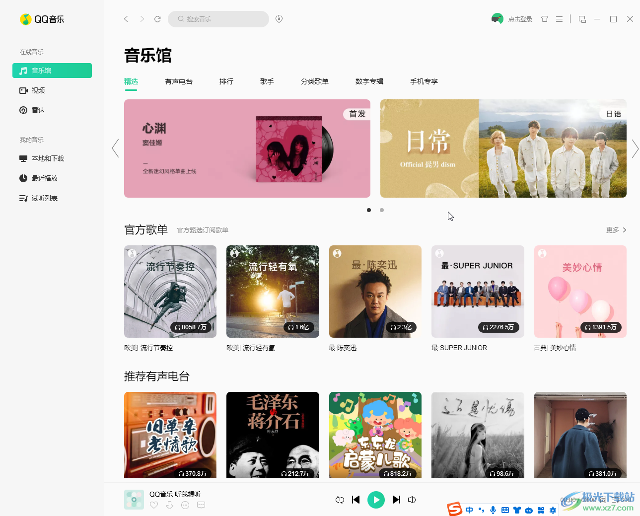Open the 流行节奏控 playlist cover
Screen dimensions: 640x516
click(170, 292)
